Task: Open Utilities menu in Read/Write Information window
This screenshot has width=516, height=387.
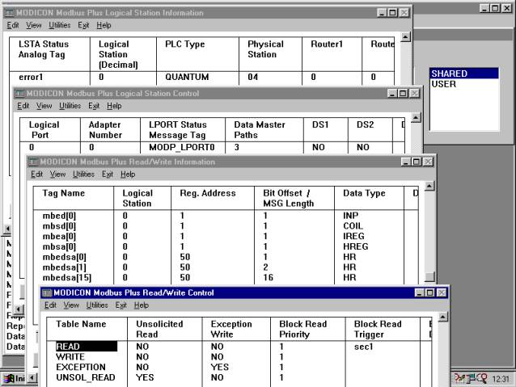Action: coord(83,175)
